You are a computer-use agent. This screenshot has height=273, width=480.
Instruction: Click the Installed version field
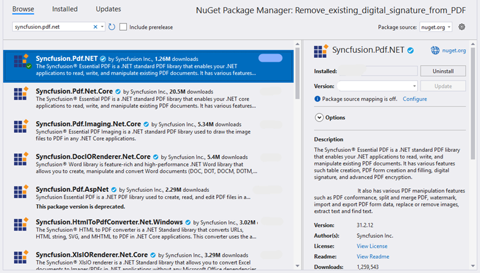378,71
